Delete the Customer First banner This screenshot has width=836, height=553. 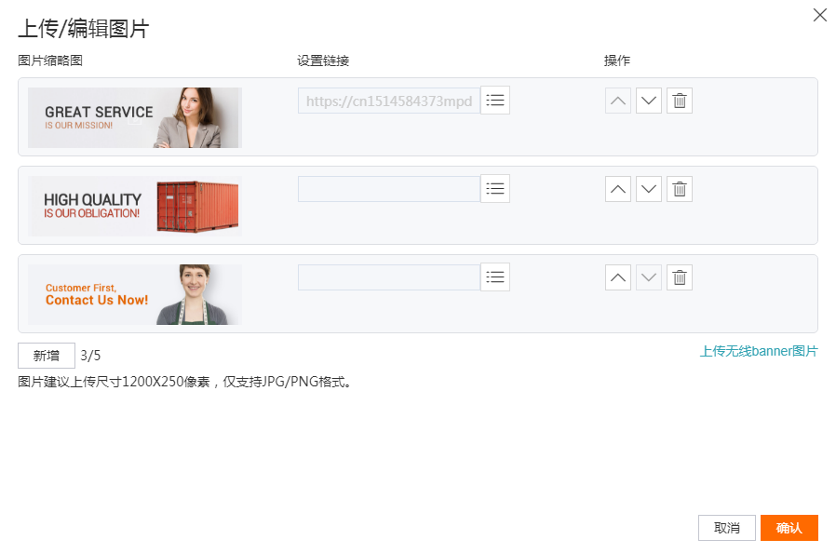(679, 276)
